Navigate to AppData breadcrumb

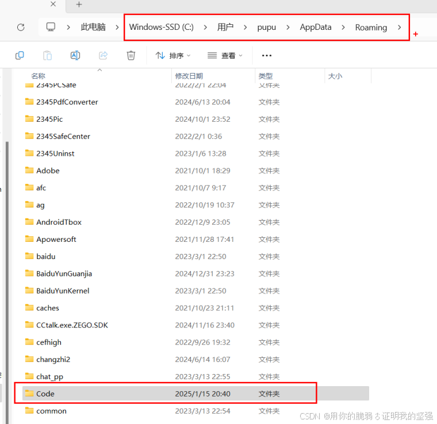click(x=316, y=27)
